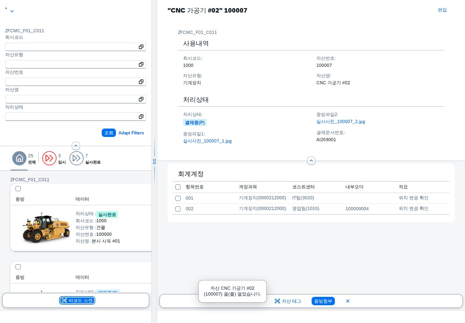The width and height of the screenshot is (465, 323).
Task: Select all rows in 회계계정 table
Action: (178, 187)
